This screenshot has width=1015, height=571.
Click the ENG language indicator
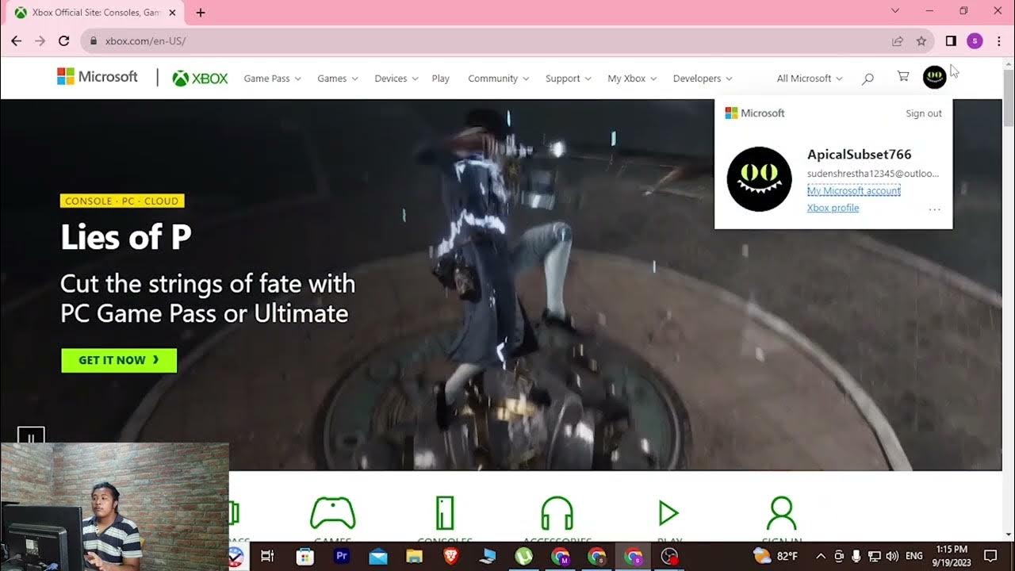tap(914, 557)
